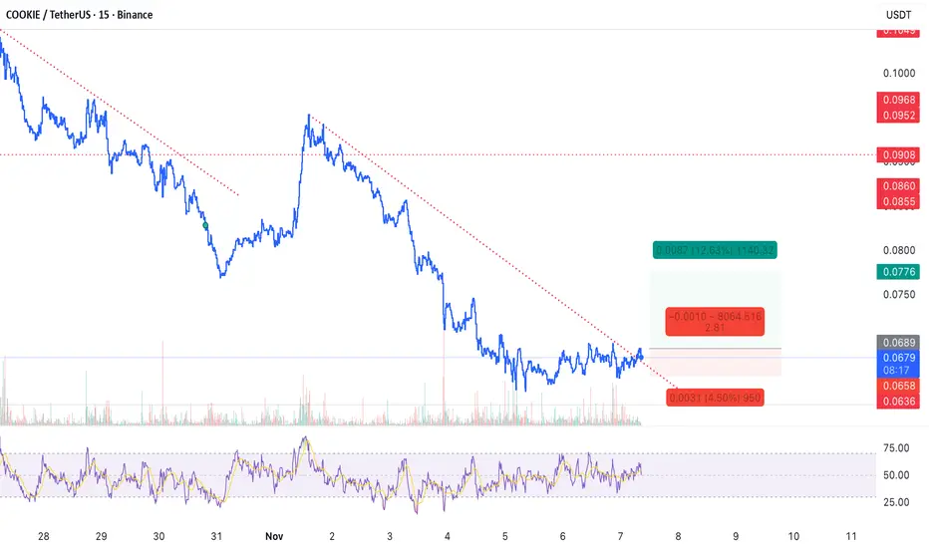The height and width of the screenshot is (548, 929).
Task: Click the red 0.0860 price label
Action: (x=898, y=186)
